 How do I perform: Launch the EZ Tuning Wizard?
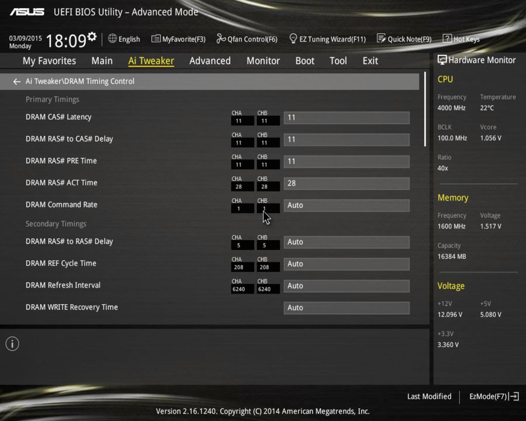coord(327,39)
